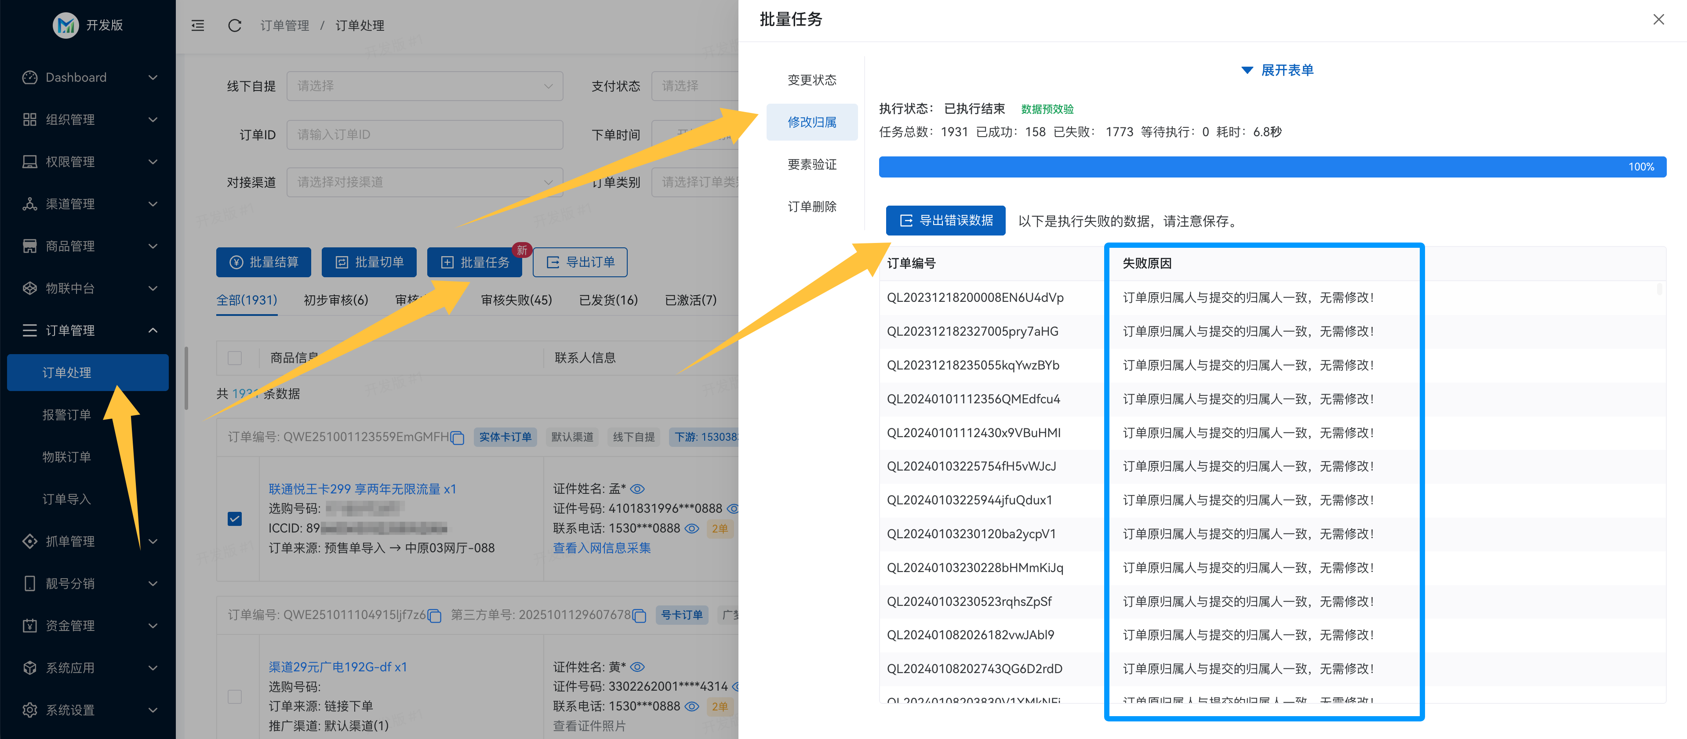Click the 订单ID input field
Screen dimensions: 1687x739
click(x=424, y=134)
